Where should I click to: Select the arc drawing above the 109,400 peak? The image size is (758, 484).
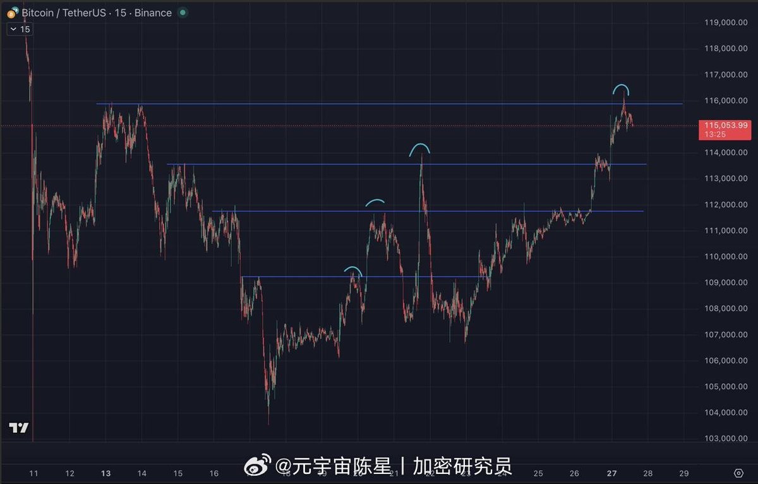[x=353, y=271]
